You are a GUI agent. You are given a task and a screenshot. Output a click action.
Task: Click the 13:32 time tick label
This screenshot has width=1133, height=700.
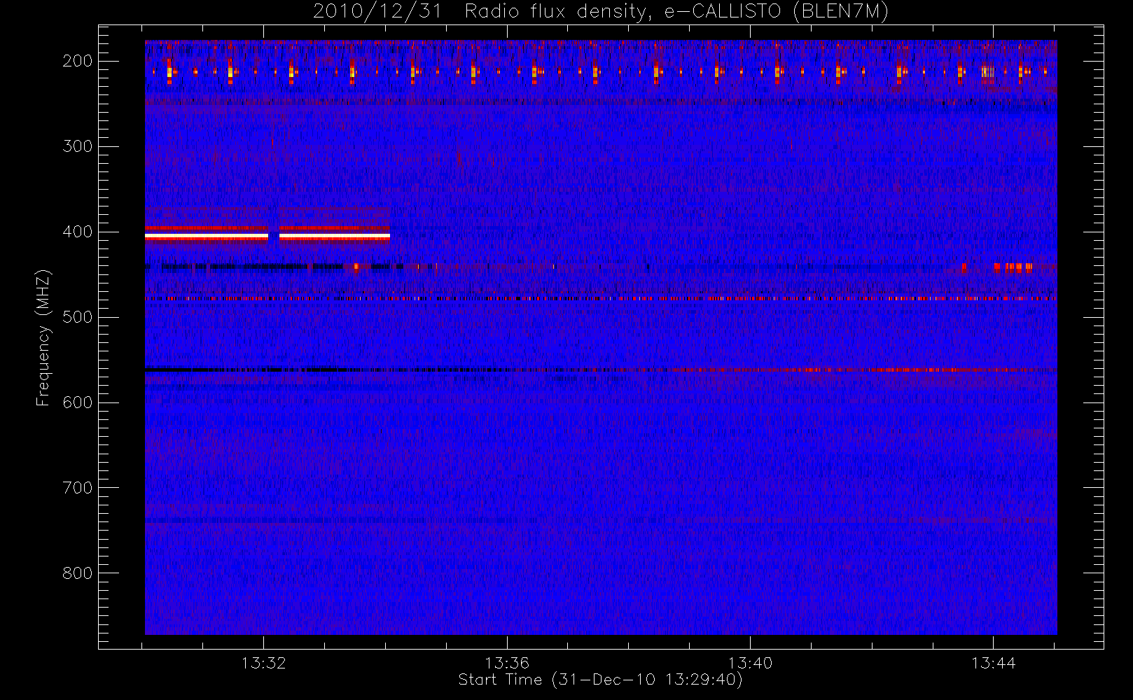pos(264,663)
